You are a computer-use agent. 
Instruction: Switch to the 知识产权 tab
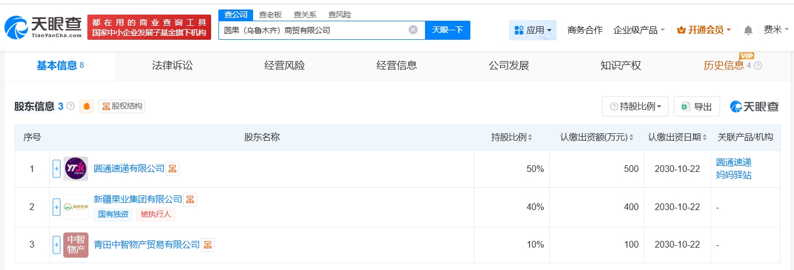tap(620, 66)
